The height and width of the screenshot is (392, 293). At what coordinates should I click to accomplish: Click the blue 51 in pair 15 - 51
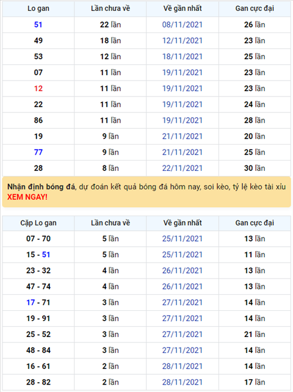pos(46,255)
